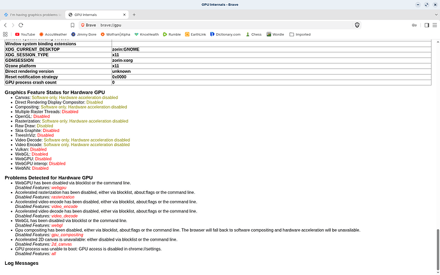Open a new tab with plus button
This screenshot has width=440, height=275.
(134, 15)
